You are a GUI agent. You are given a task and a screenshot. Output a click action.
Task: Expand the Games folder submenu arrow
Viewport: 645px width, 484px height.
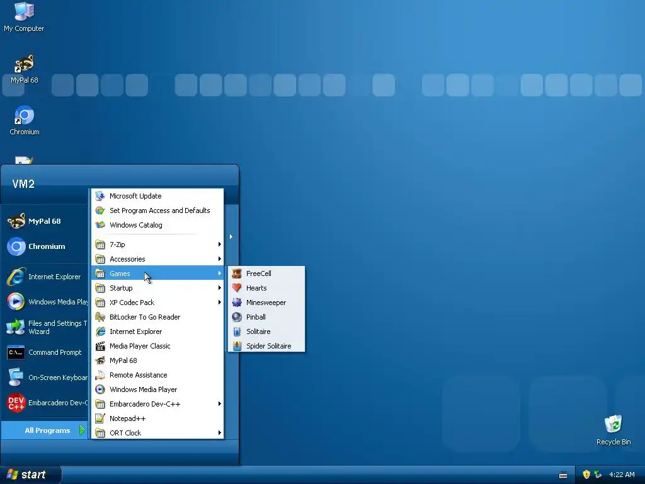click(220, 274)
